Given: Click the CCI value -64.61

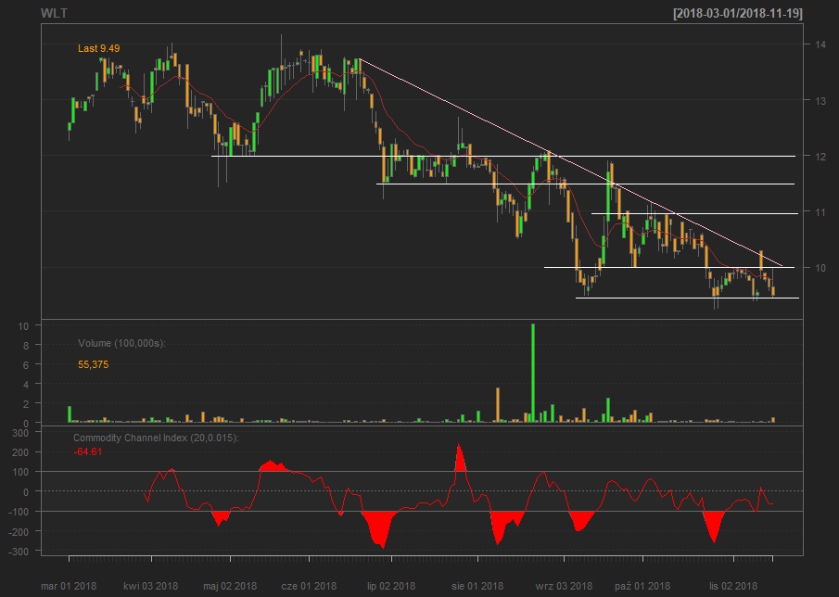Looking at the screenshot, I should pos(88,452).
